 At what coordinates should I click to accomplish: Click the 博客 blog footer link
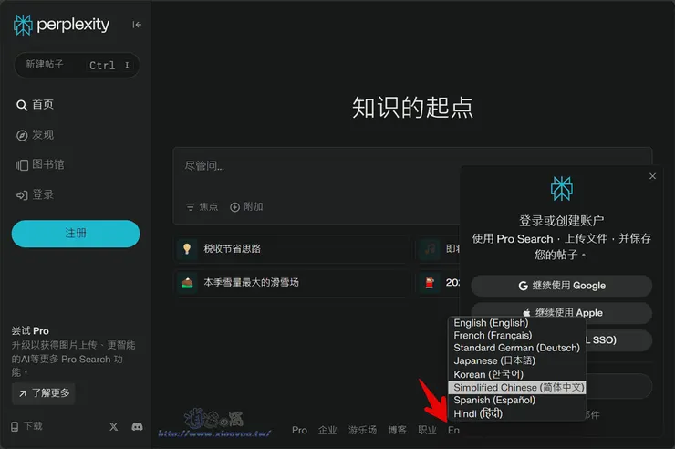(398, 430)
